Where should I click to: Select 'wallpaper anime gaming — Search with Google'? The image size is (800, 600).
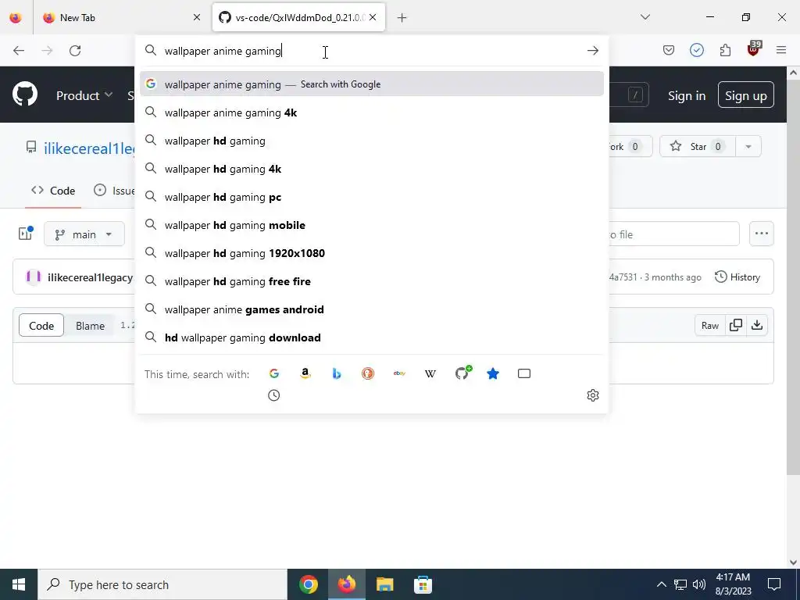371,84
